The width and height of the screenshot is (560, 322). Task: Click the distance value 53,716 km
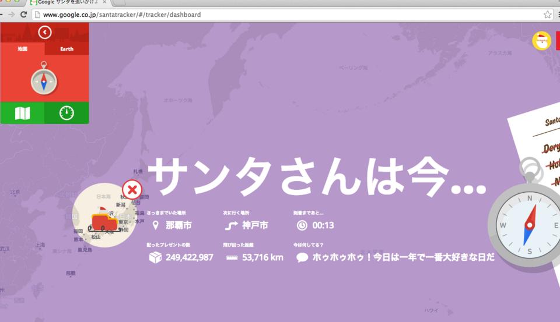(262, 257)
